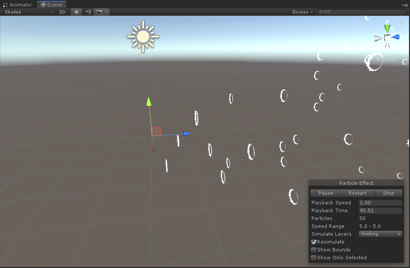Toggle the scene view rotation lock icon
The width and height of the screenshot is (410, 268).
(402, 23)
